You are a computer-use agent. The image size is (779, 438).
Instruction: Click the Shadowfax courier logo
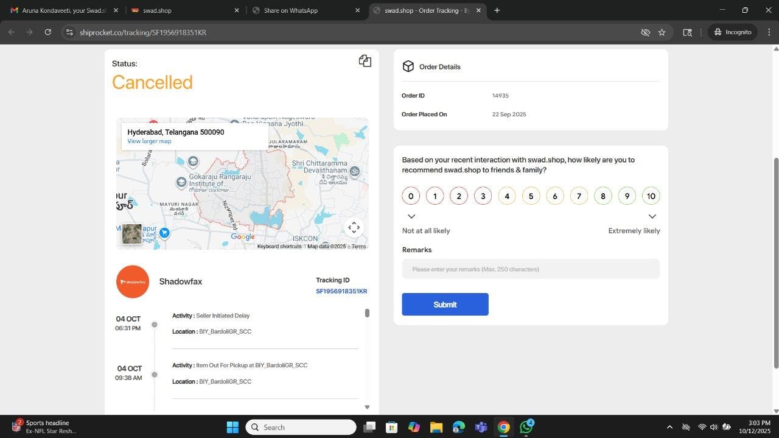[x=133, y=281]
